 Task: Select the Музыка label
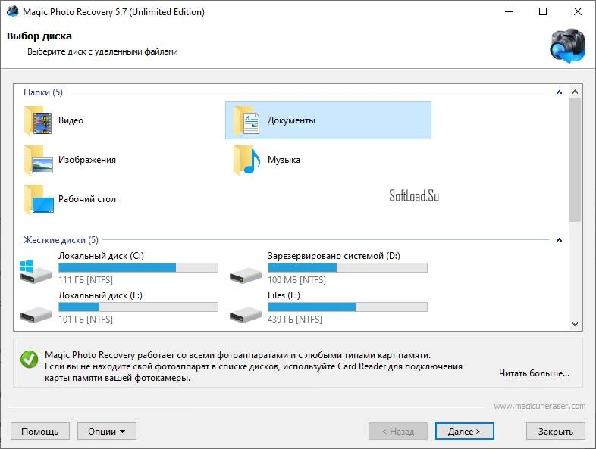tap(284, 160)
